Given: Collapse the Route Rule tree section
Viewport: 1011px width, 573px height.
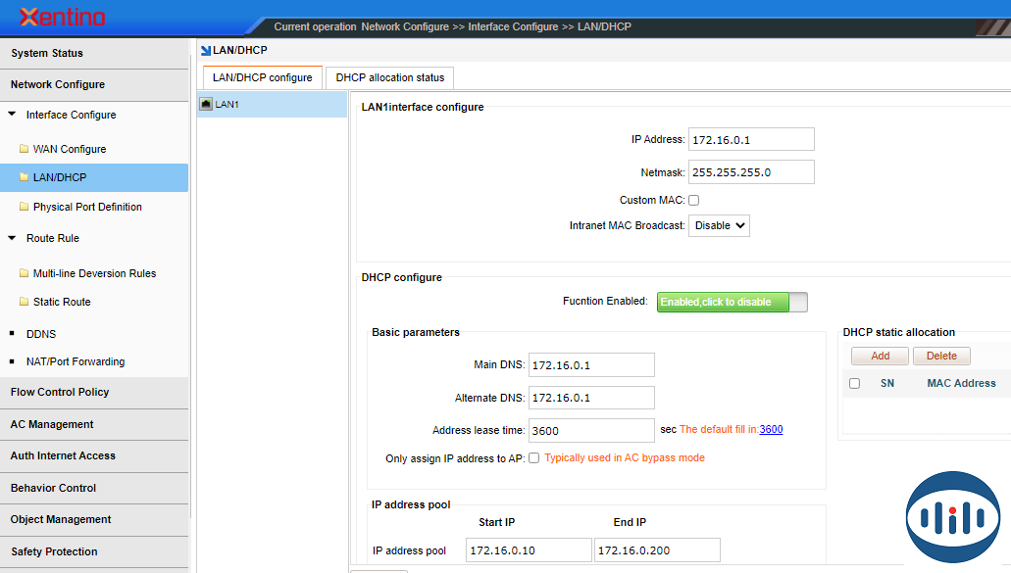Looking at the screenshot, I should (x=12, y=238).
